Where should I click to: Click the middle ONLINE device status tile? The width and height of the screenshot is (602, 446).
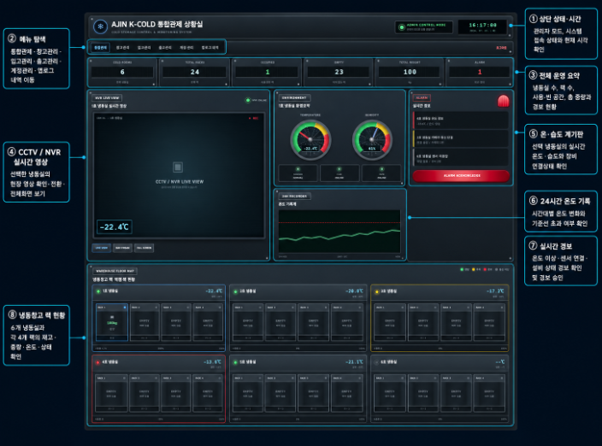tap(339, 173)
